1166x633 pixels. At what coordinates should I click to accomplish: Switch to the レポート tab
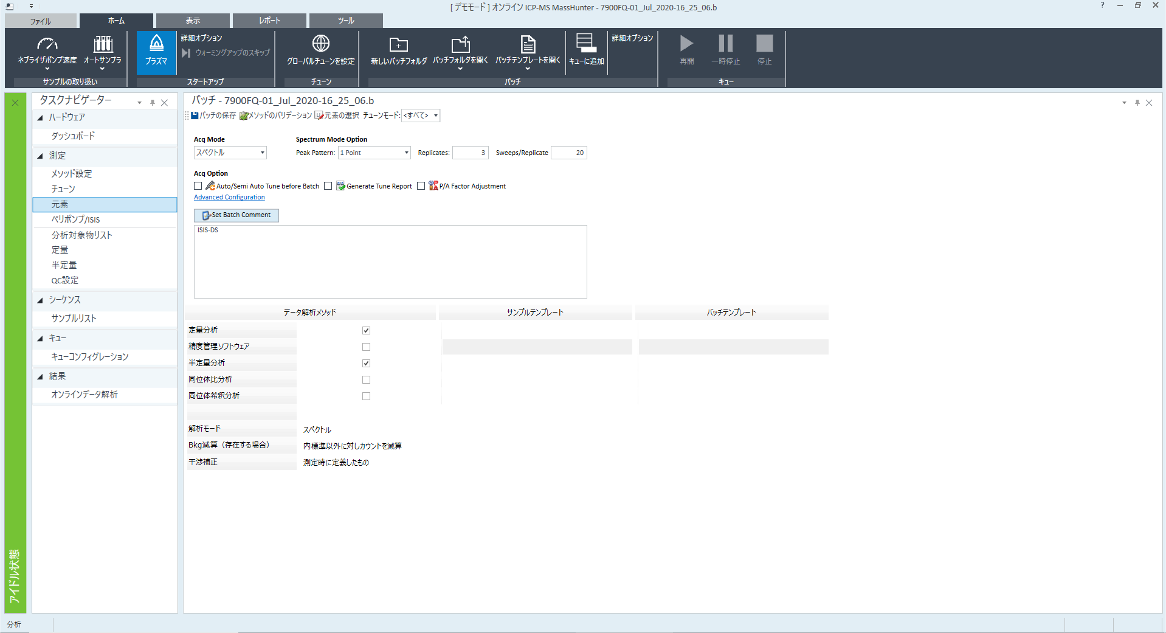pos(269,21)
